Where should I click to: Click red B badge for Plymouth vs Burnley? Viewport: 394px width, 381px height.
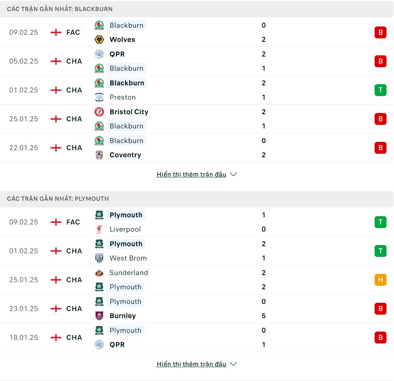point(381,309)
